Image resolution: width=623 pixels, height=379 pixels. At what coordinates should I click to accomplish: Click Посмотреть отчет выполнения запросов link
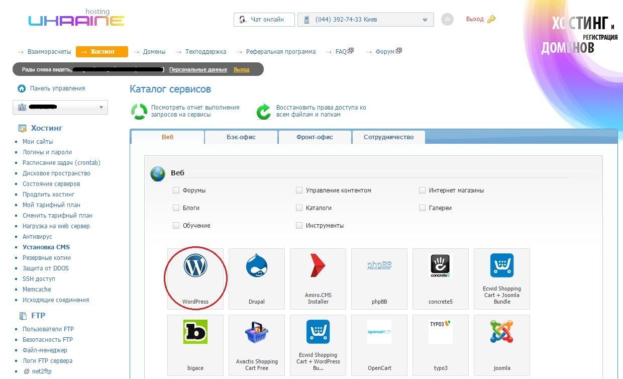pyautogui.click(x=195, y=111)
